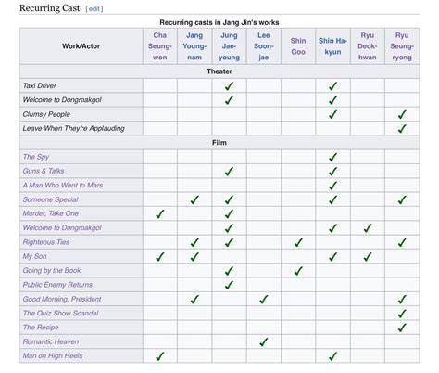Select Someone Special film link
This screenshot has width=439, height=373.
pos(50,199)
